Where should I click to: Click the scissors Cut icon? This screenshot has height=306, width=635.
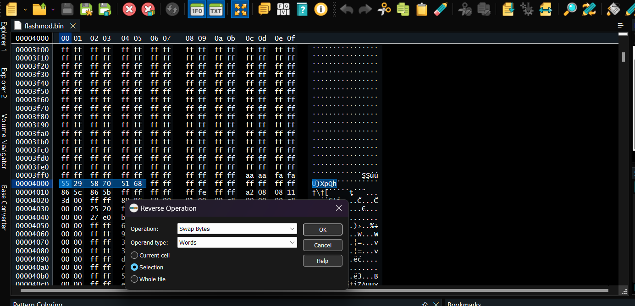384,9
